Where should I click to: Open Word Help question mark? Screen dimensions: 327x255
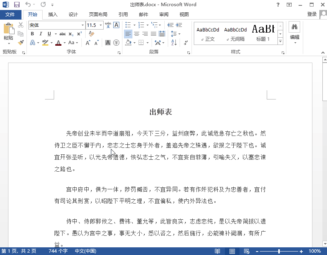pyautogui.click(x=278, y=5)
